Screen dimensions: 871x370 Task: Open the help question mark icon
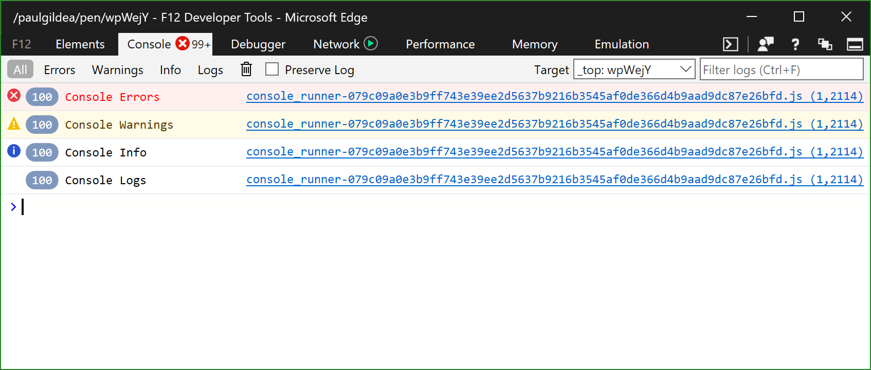tap(795, 44)
